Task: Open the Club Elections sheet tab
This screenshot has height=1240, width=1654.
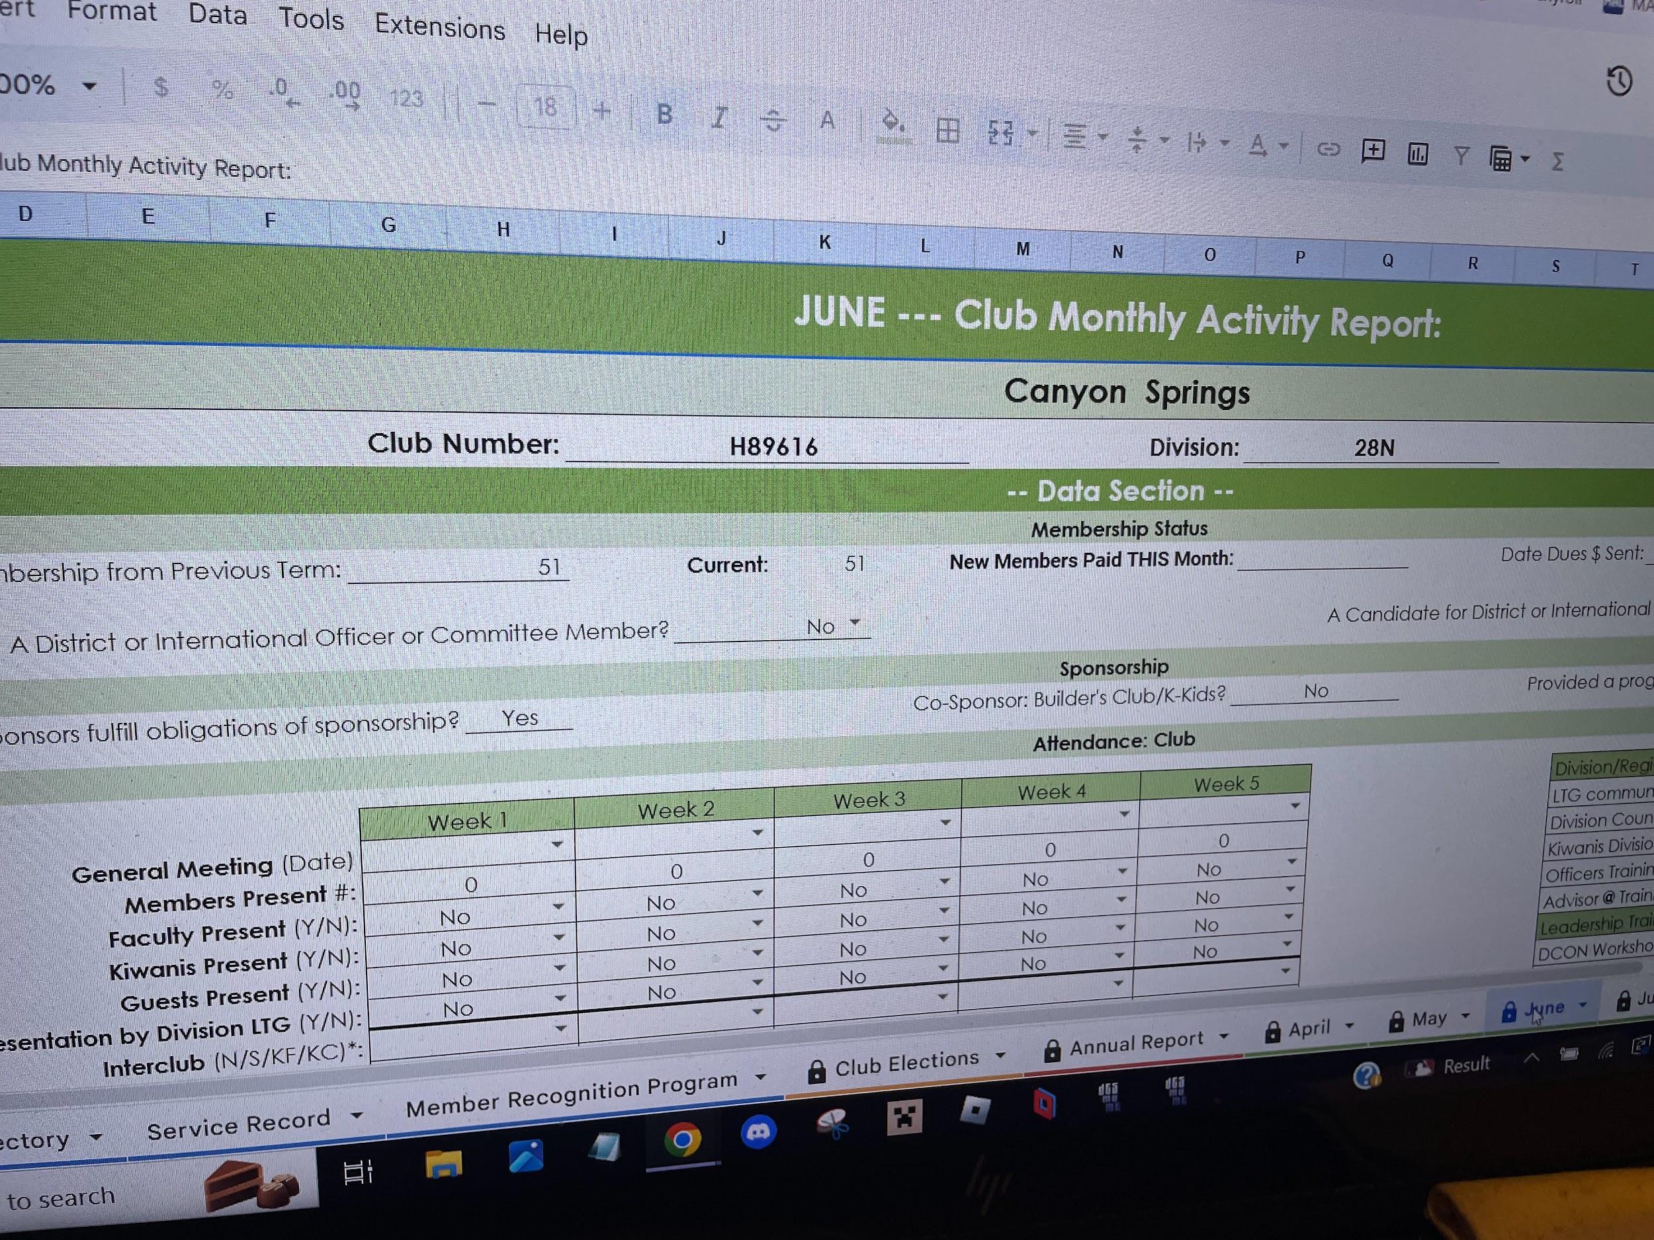Action: (x=906, y=1063)
